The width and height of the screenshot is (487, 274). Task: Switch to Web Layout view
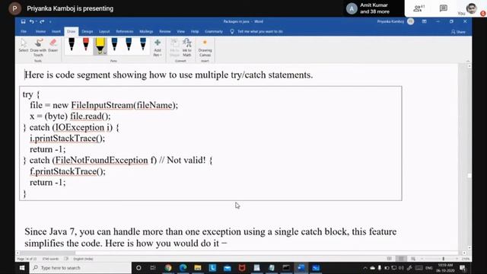click(x=413, y=259)
